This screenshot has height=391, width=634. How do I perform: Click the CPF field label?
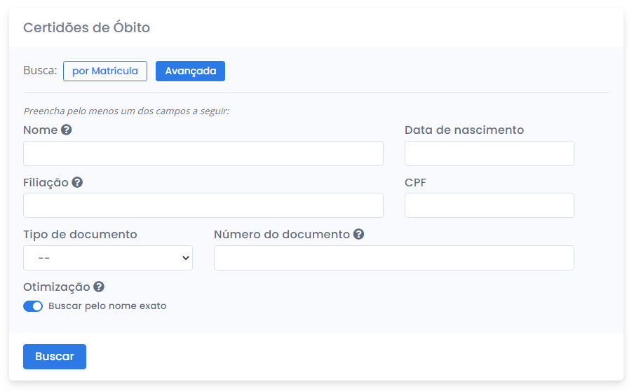[x=415, y=182]
